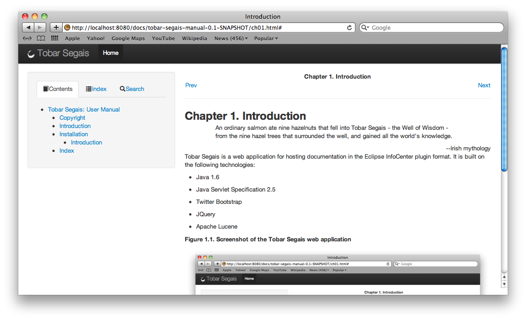526x320 pixels.
Task: Click the scrollbar down arrow
Action: tap(504, 284)
